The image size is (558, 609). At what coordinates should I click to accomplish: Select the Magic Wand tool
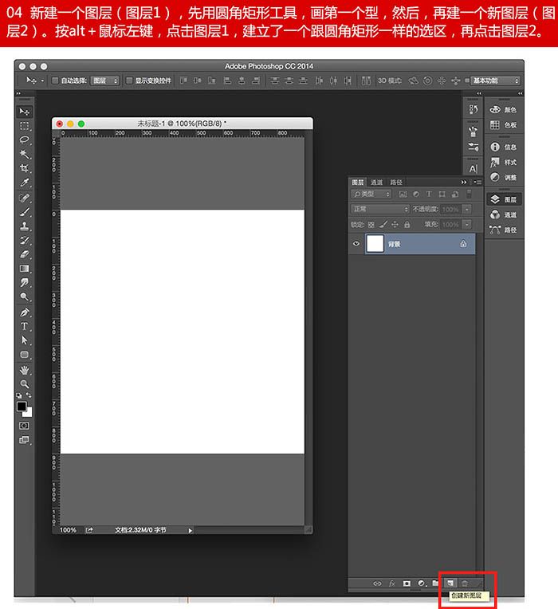pyautogui.click(x=25, y=155)
